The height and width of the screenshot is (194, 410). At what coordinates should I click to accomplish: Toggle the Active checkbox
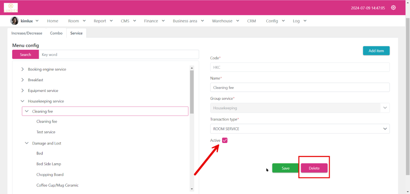coord(225,140)
